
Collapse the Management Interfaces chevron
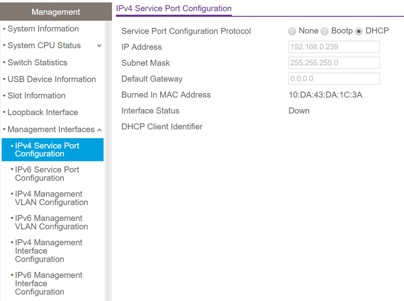[x=99, y=130]
